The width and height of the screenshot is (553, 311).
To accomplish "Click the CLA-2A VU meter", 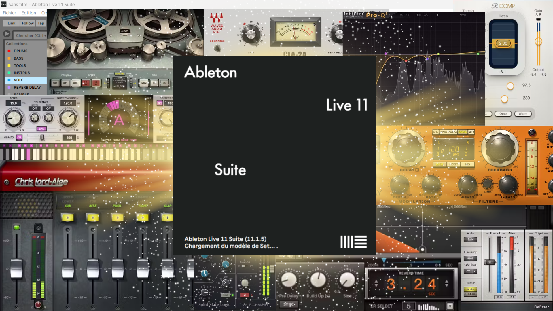I will pyautogui.click(x=296, y=32).
